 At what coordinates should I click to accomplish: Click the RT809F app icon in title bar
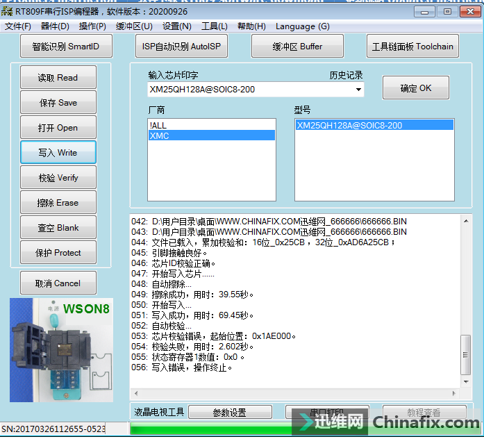7,11
